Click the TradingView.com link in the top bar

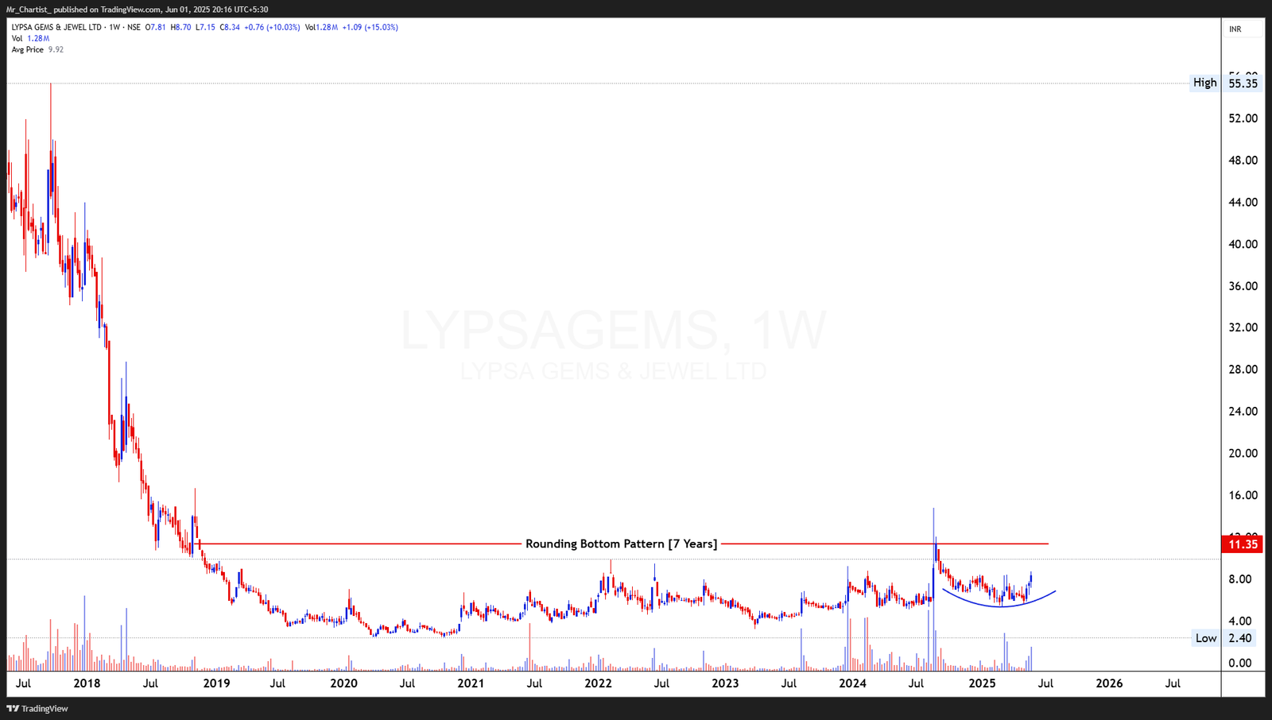click(x=131, y=10)
